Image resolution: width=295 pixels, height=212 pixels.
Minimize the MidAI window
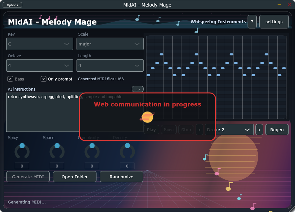[x=279, y=5]
